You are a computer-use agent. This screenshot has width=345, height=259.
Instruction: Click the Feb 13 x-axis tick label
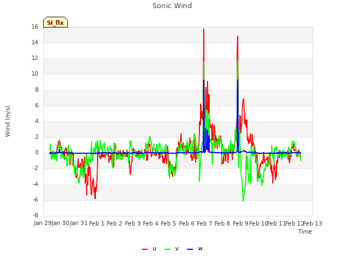point(313,223)
